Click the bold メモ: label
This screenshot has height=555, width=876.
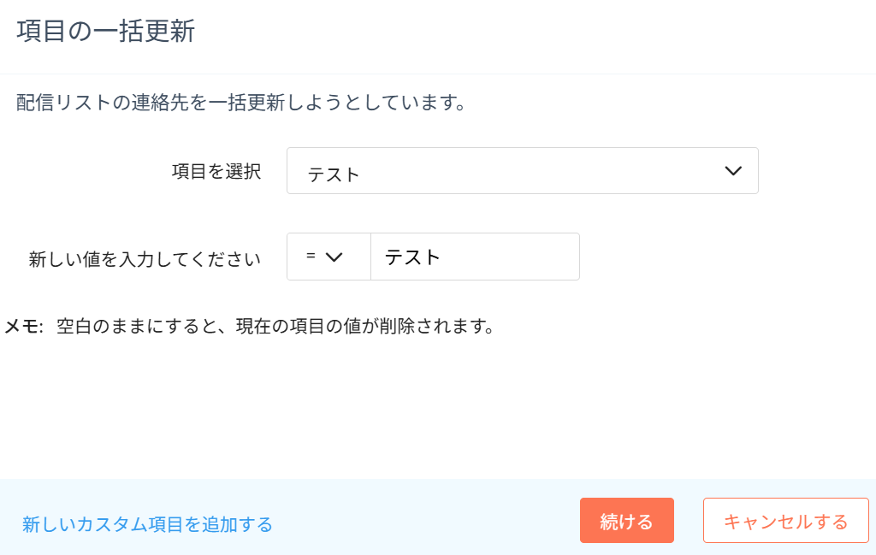click(24, 327)
